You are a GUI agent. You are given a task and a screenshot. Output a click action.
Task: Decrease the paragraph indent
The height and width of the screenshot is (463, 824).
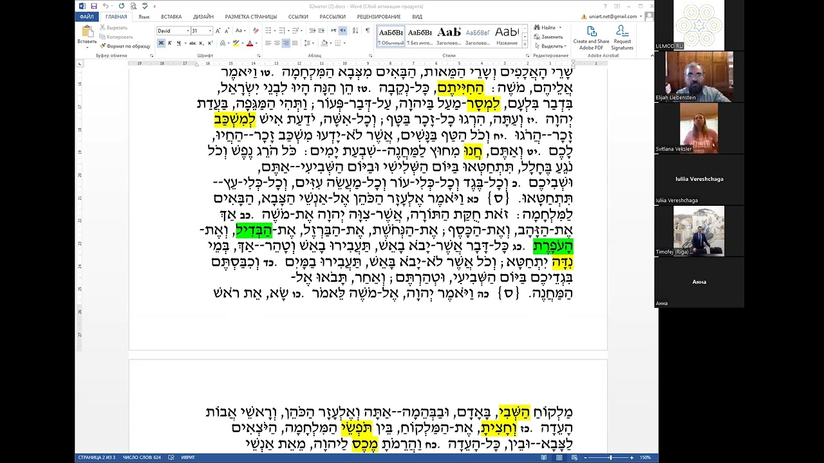coord(312,31)
